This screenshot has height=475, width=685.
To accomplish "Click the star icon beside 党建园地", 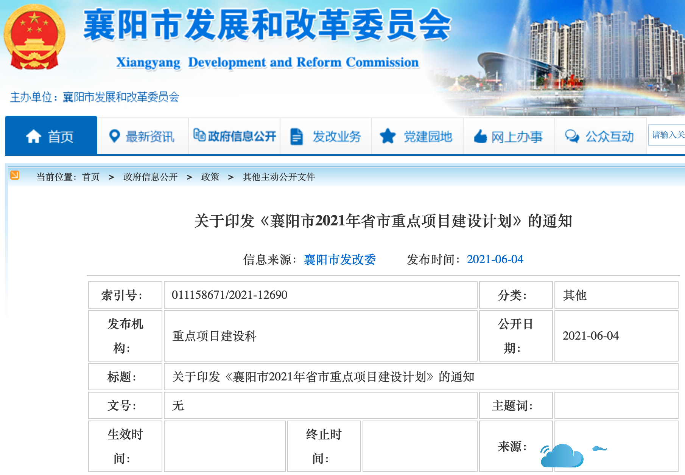I will (x=388, y=136).
